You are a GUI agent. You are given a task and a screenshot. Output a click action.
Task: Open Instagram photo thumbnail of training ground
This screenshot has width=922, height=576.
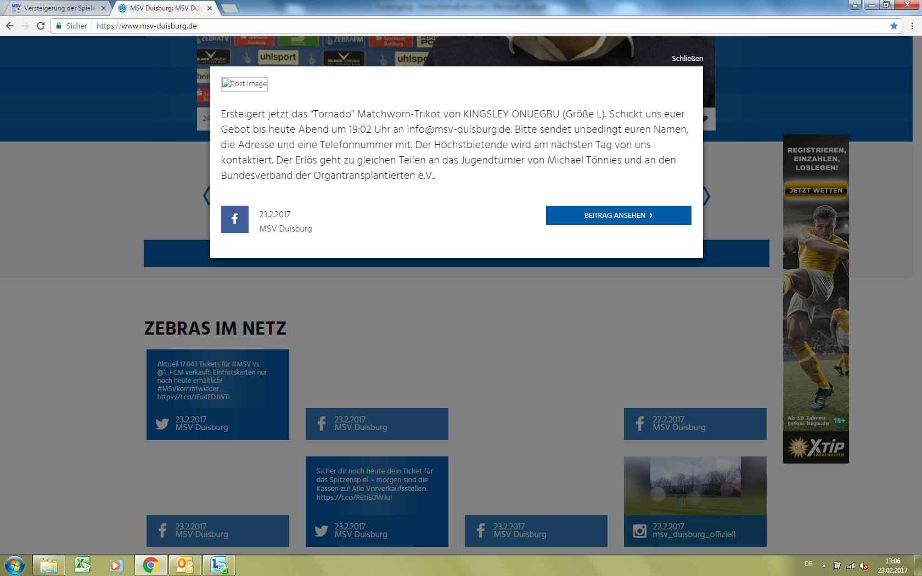695,485
